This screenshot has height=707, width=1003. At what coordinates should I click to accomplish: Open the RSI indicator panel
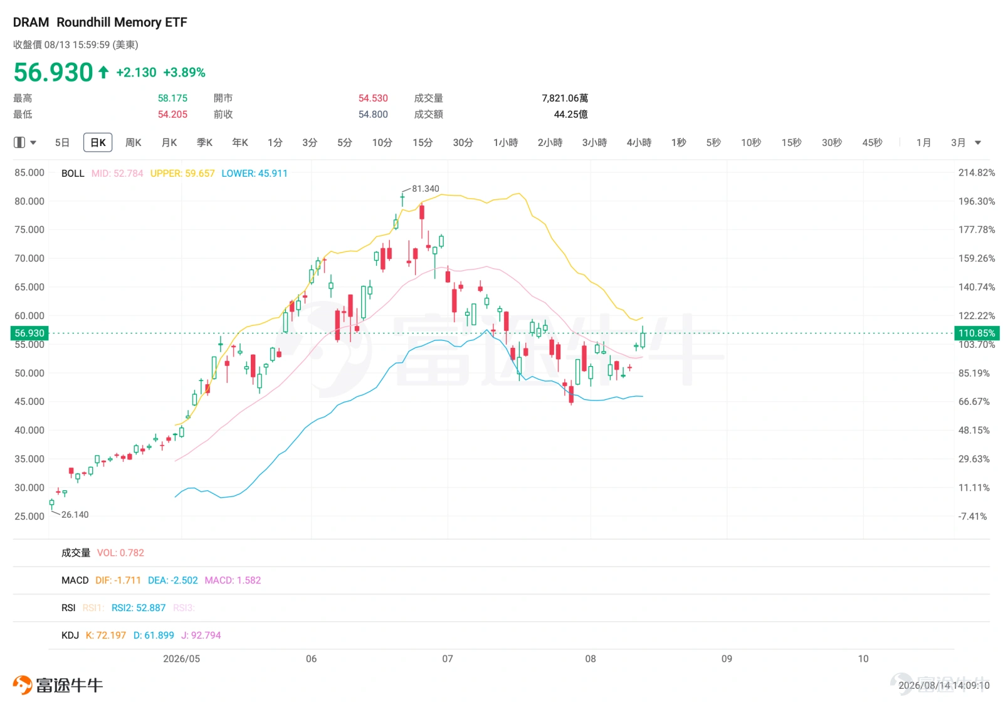point(68,608)
